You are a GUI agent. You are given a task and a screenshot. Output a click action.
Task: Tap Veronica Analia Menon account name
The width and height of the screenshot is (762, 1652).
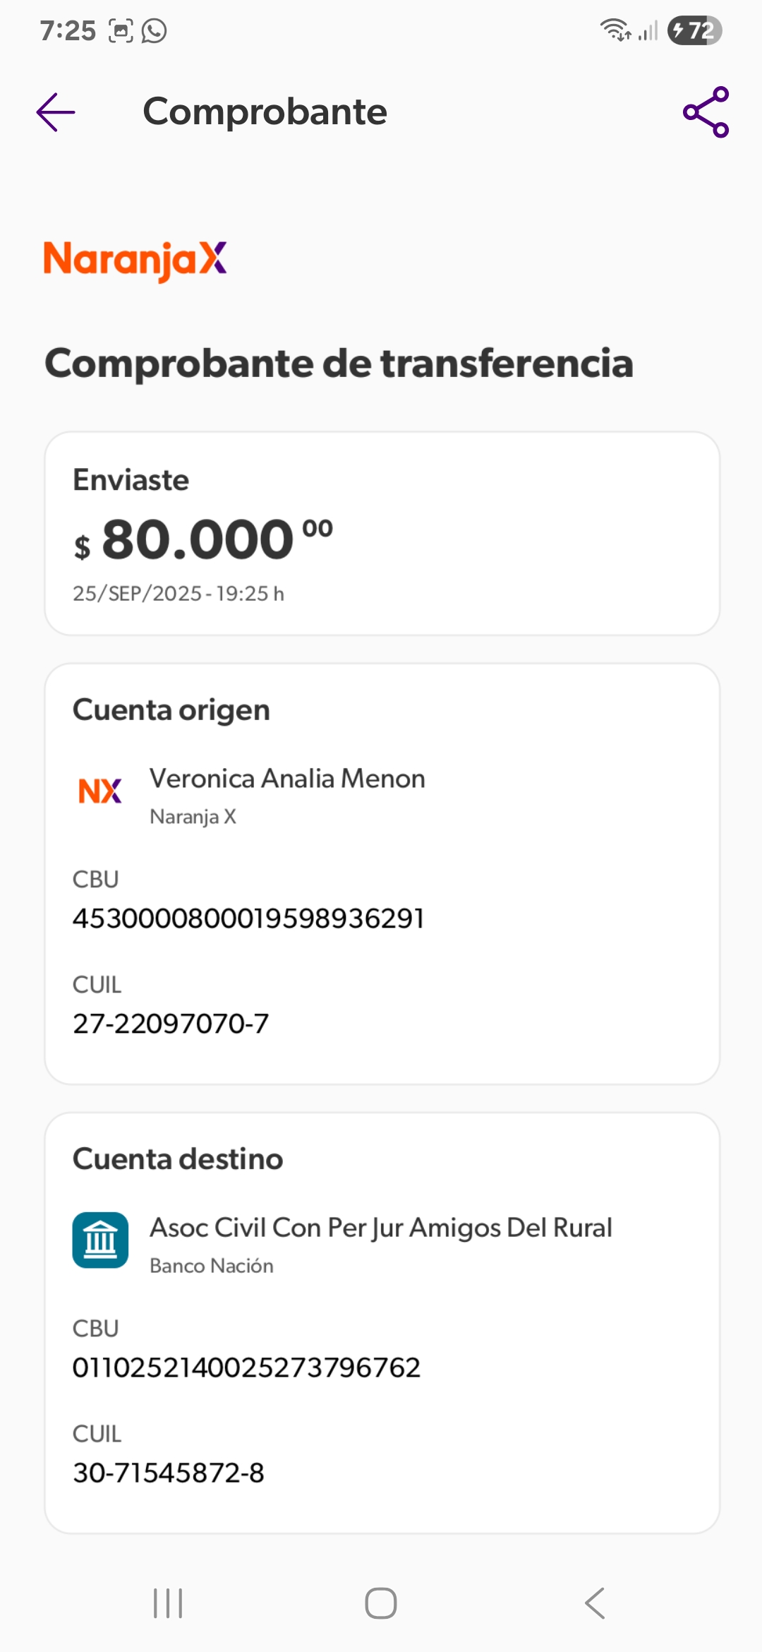[287, 779]
